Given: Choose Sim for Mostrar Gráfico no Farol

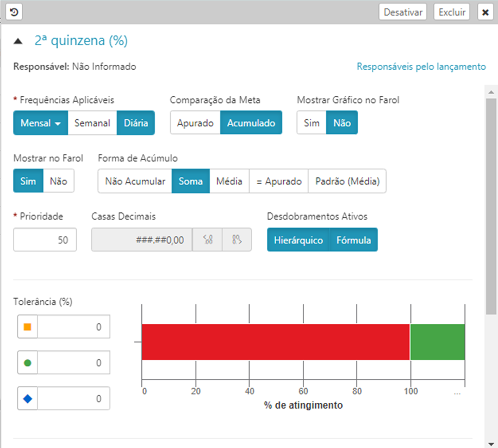Looking at the screenshot, I should [x=312, y=122].
